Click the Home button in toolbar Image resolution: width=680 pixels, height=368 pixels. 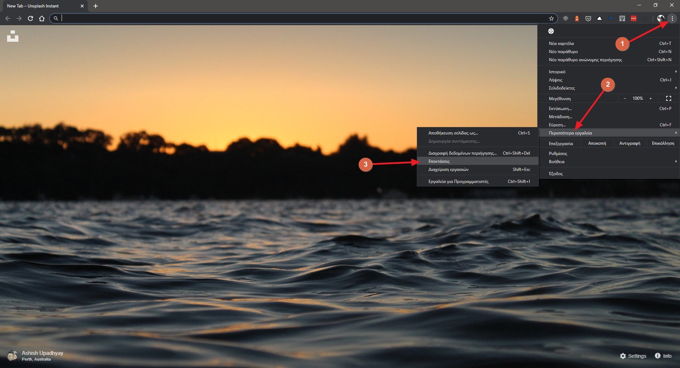tap(42, 18)
